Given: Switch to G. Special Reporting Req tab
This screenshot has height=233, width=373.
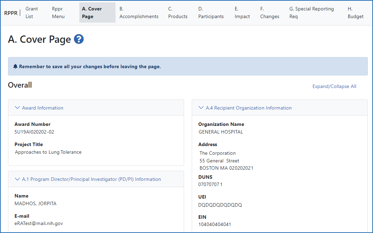Looking at the screenshot, I should [311, 13].
